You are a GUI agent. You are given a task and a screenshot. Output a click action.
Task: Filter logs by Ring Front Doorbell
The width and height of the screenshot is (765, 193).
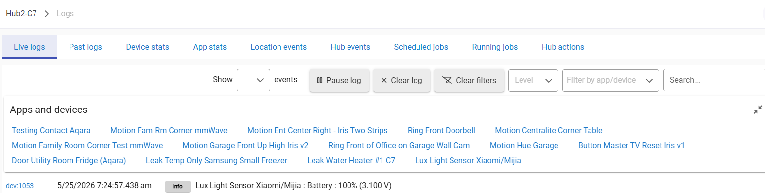click(441, 131)
